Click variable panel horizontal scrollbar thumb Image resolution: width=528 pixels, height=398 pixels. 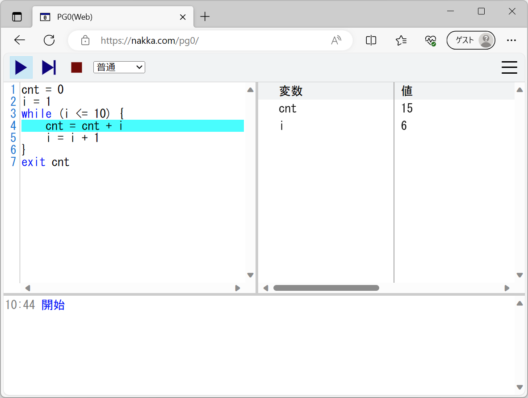tap(326, 288)
